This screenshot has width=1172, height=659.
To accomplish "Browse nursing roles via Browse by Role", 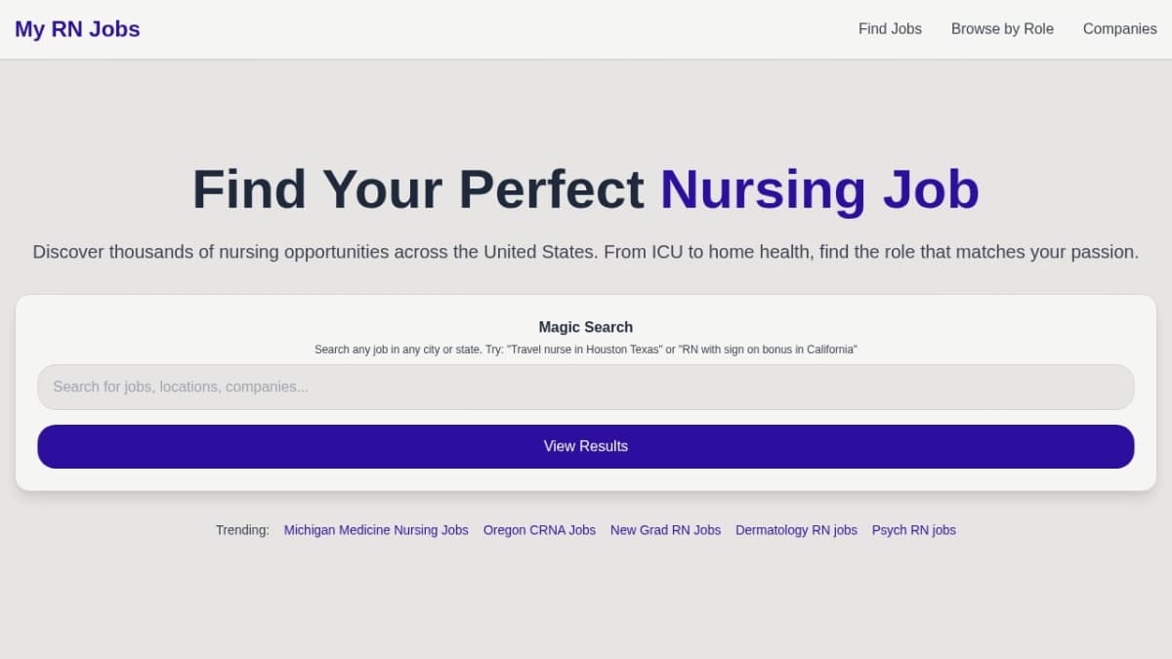I will pyautogui.click(x=1002, y=29).
